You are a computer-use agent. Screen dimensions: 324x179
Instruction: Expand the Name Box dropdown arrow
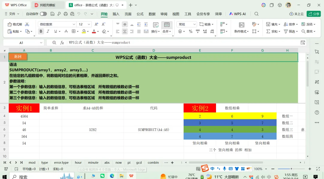point(41,43)
